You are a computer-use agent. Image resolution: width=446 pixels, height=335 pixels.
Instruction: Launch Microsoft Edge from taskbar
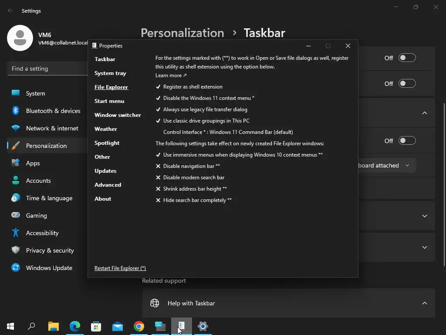coord(75,326)
